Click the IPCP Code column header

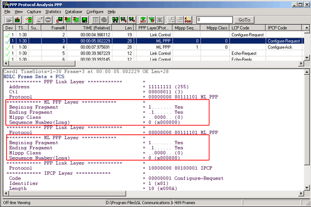284,28
